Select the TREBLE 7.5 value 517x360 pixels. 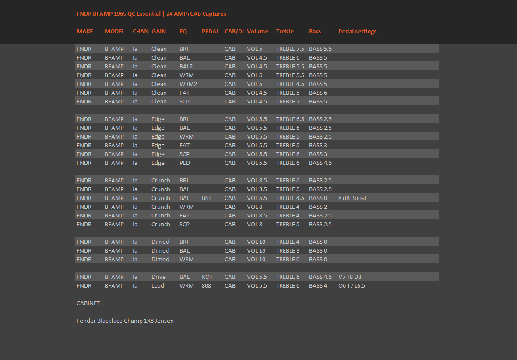[290, 49]
